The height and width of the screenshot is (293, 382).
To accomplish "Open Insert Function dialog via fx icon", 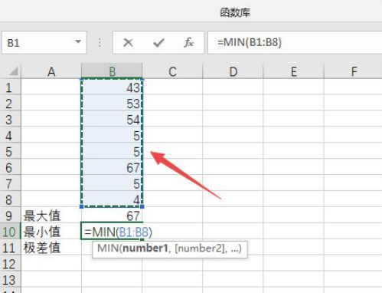I will pos(188,42).
